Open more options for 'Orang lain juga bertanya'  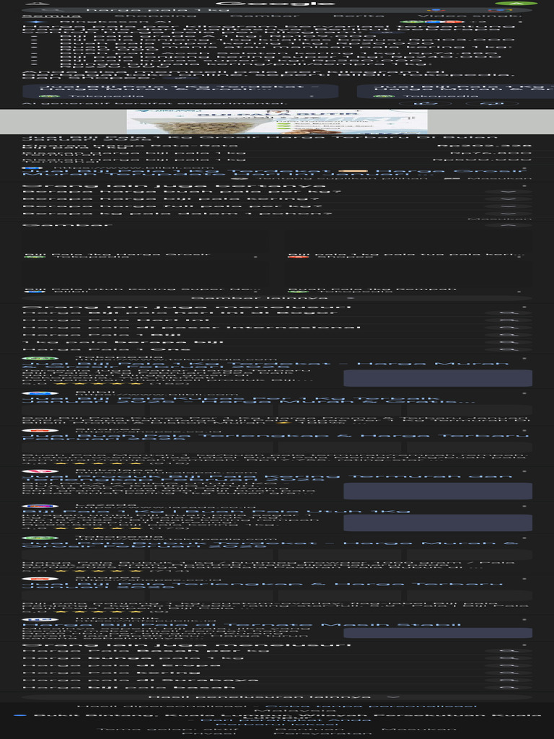point(524,186)
